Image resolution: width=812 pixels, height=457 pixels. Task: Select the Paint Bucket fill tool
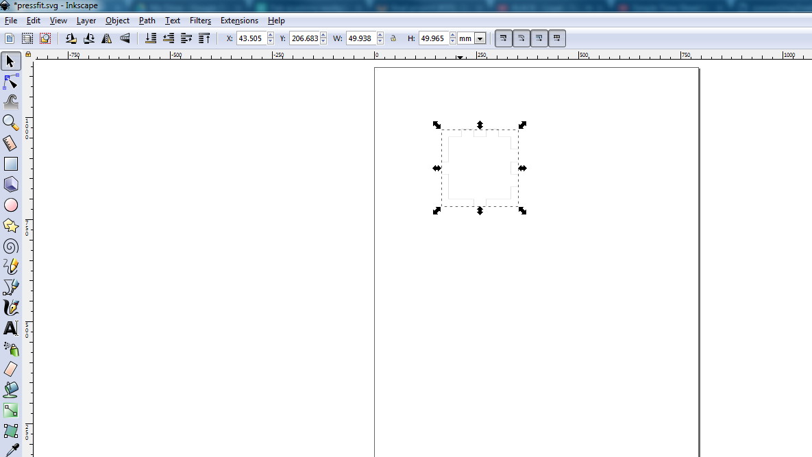(10, 390)
